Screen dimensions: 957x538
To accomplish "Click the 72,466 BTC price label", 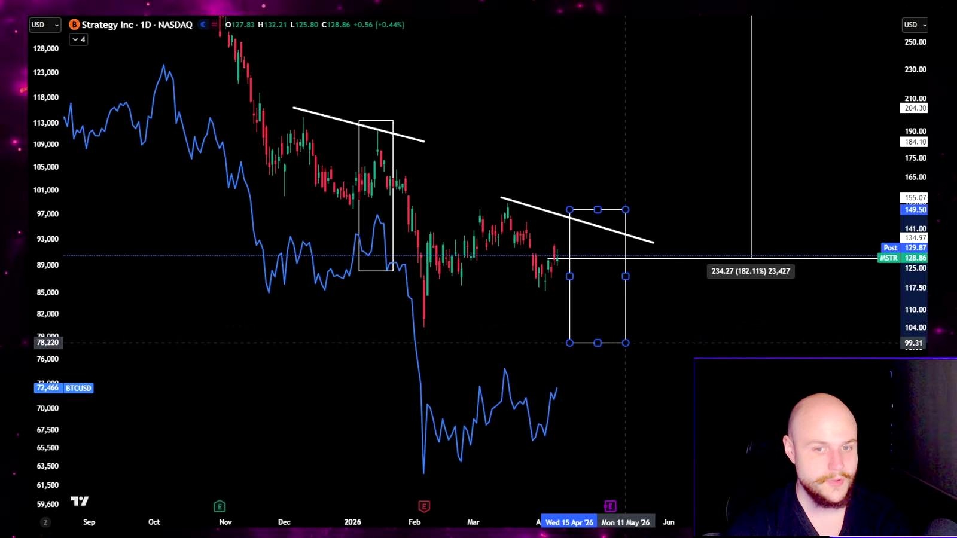I will tap(48, 388).
